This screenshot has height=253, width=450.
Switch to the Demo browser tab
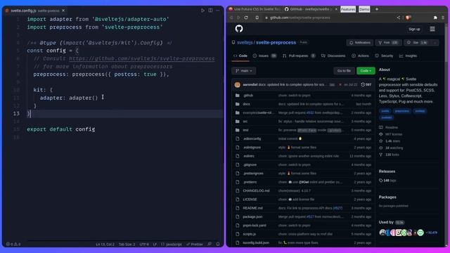[364, 9]
